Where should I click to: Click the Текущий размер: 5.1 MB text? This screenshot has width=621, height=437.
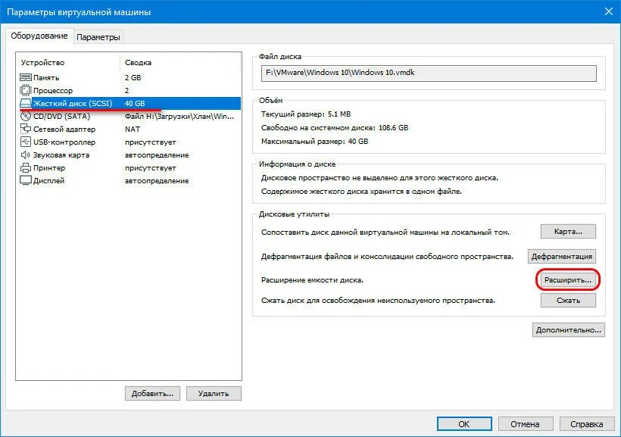pos(306,114)
